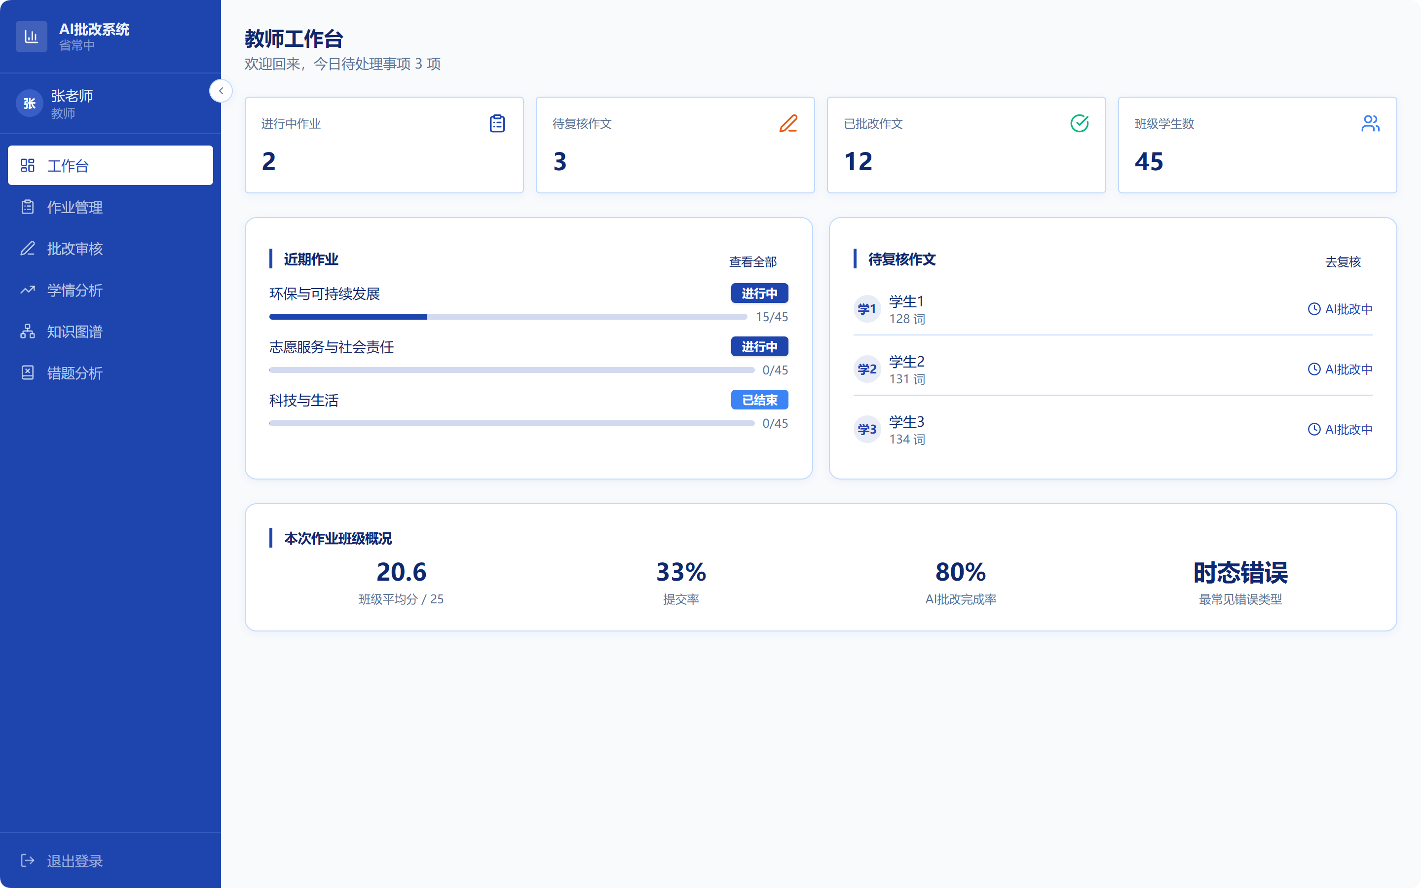Click the 已结束 badge for 科技与生活
The image size is (1421, 888).
759,400
